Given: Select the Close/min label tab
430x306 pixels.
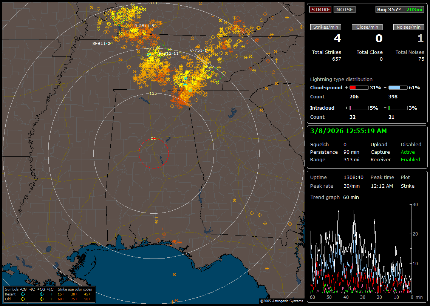Looking at the screenshot, I should coord(367,27).
